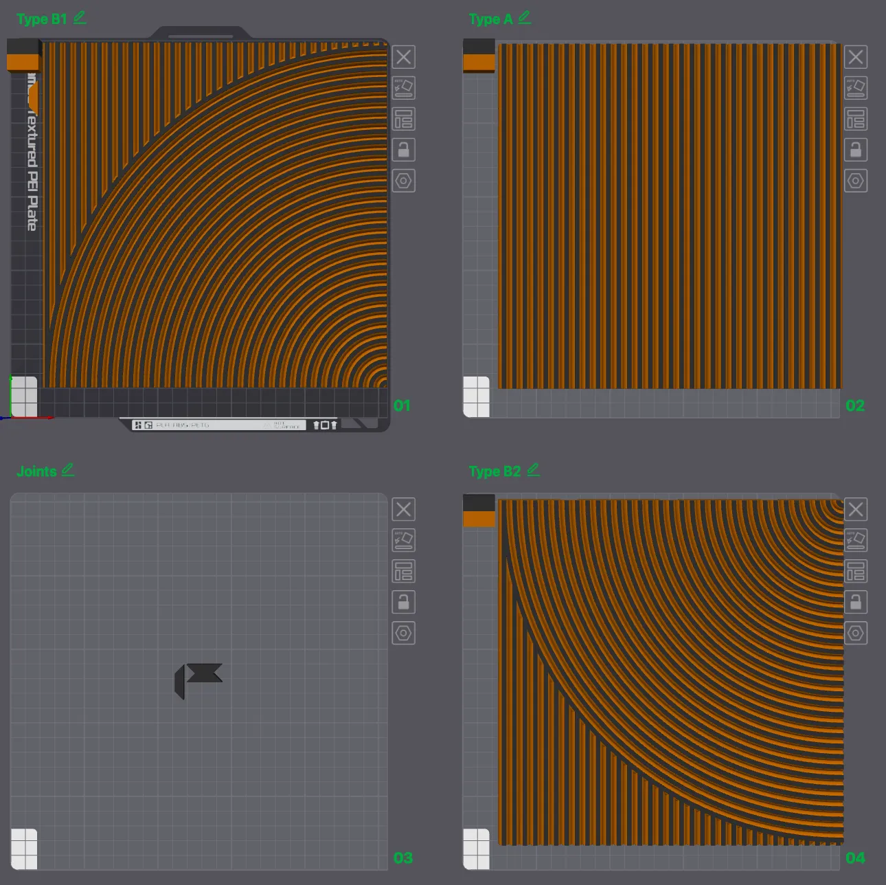Toggle the lock on the Type A plate

click(x=855, y=150)
